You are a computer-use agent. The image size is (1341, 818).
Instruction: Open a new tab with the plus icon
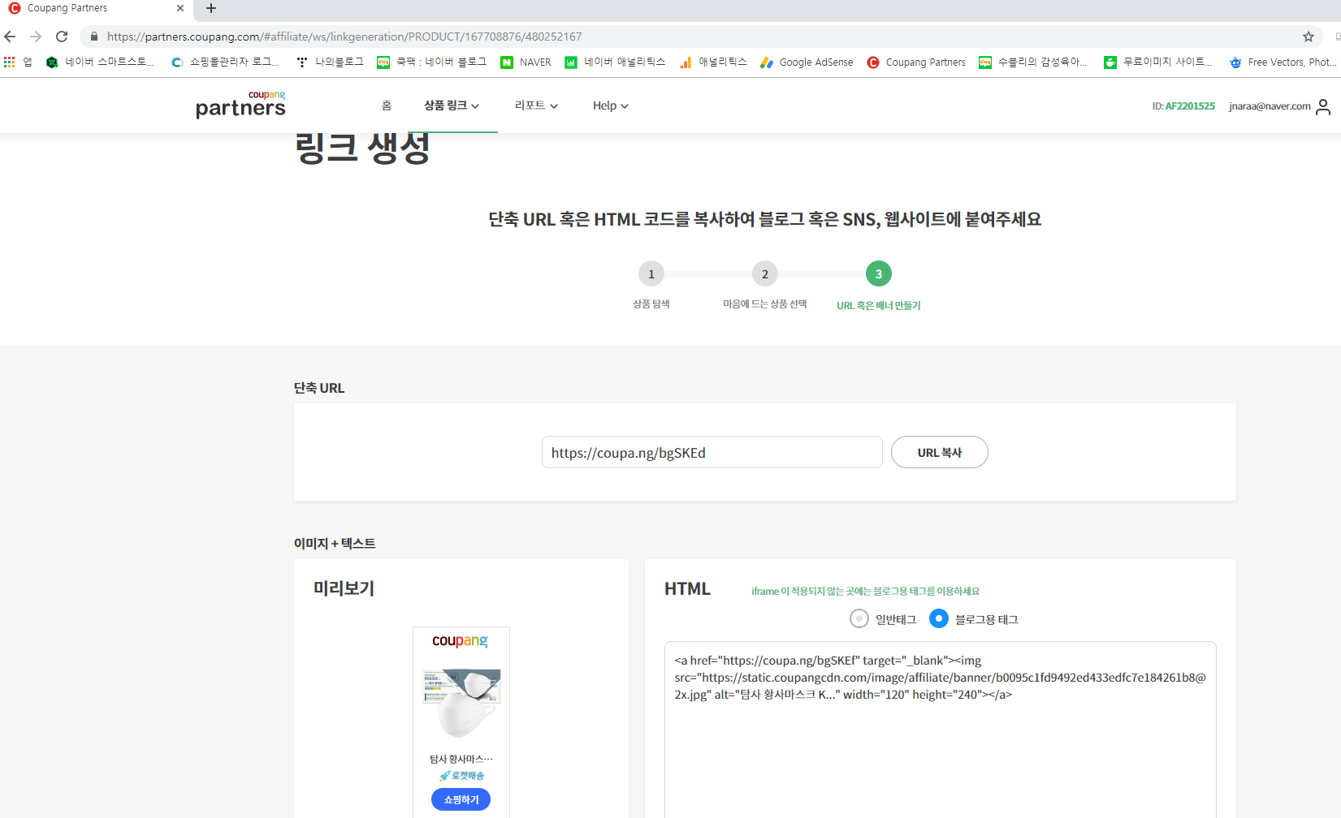point(211,8)
